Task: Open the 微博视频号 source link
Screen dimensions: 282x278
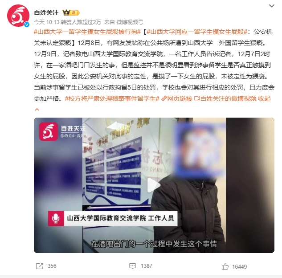Action: (130, 22)
